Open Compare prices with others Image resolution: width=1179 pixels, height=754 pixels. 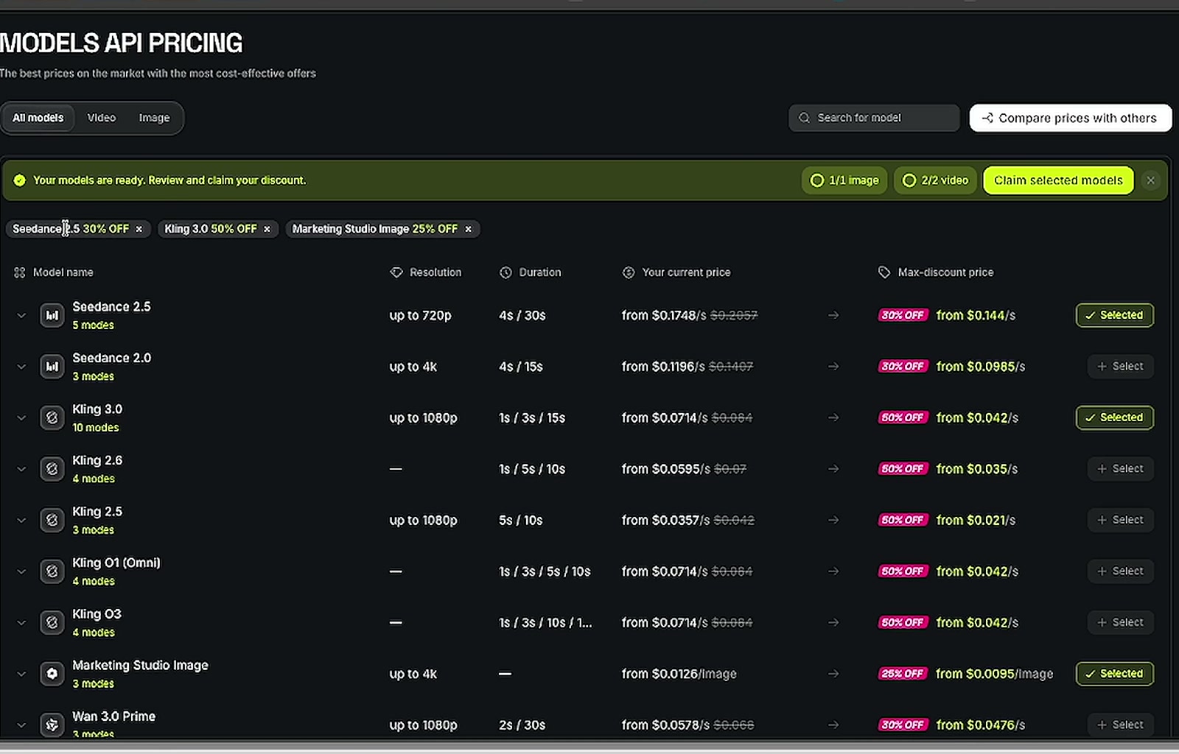pos(1071,118)
